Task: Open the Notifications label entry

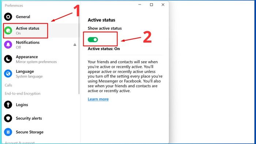Action: (28, 42)
